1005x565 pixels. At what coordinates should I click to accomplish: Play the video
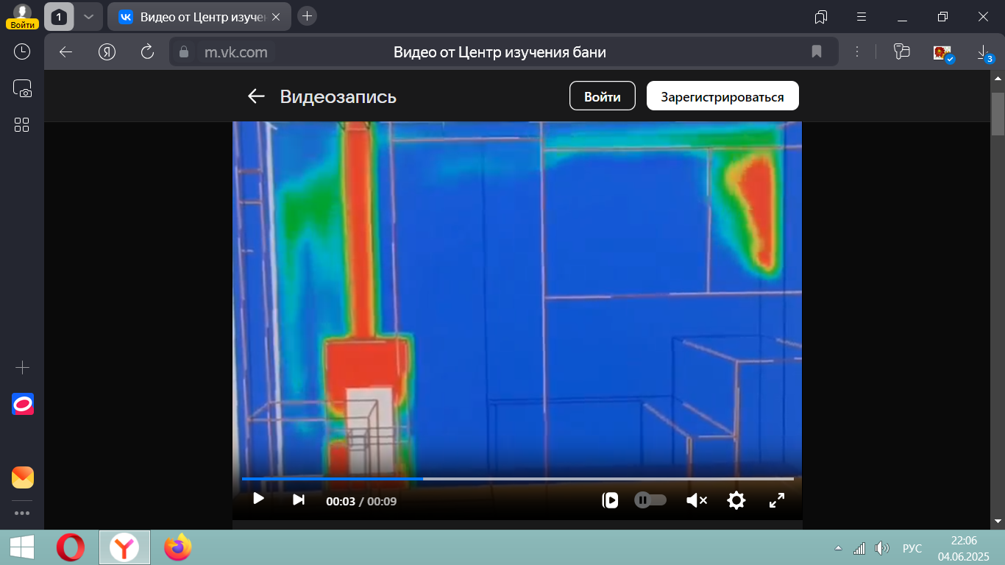click(x=258, y=499)
